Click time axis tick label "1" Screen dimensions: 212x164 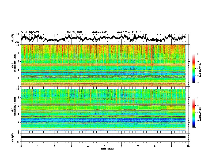point(38,146)
